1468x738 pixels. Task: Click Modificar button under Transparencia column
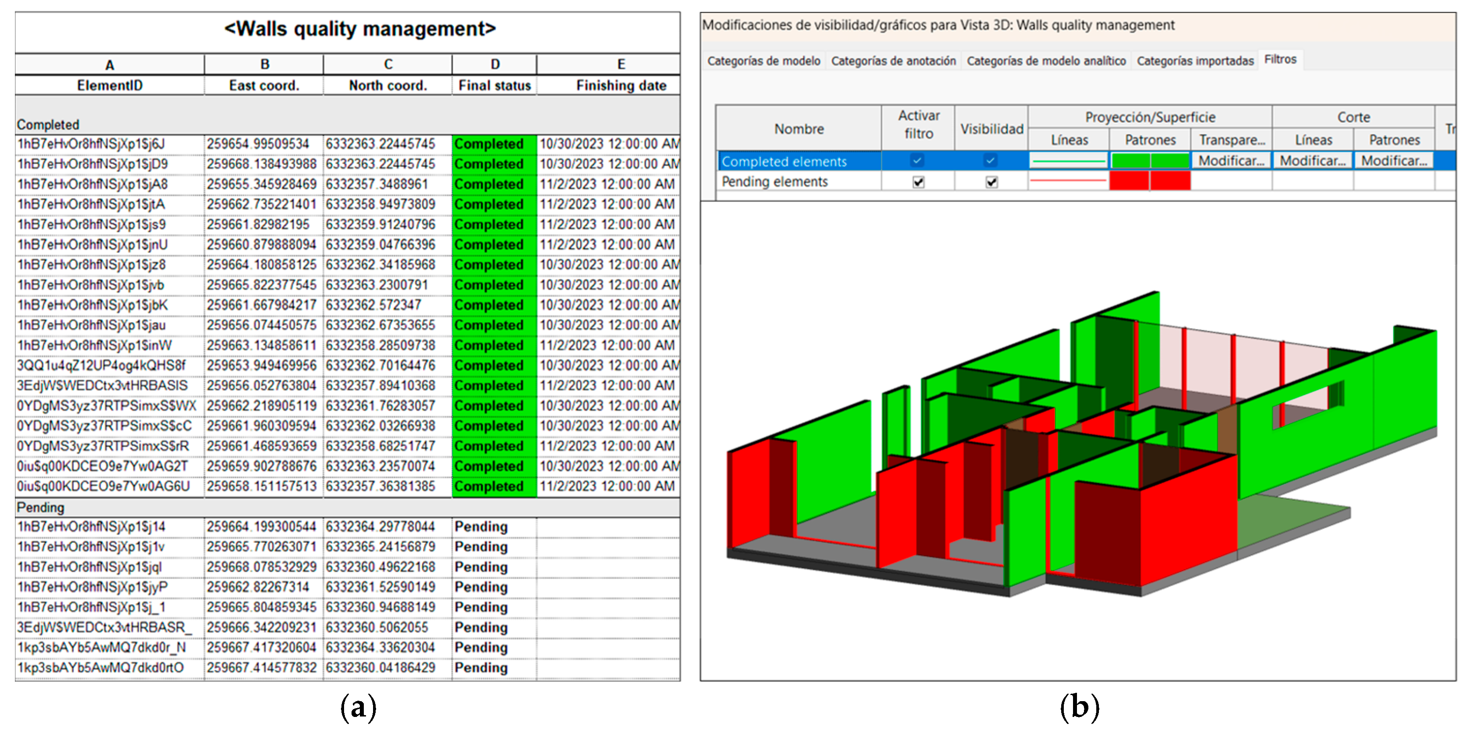pos(1231,161)
